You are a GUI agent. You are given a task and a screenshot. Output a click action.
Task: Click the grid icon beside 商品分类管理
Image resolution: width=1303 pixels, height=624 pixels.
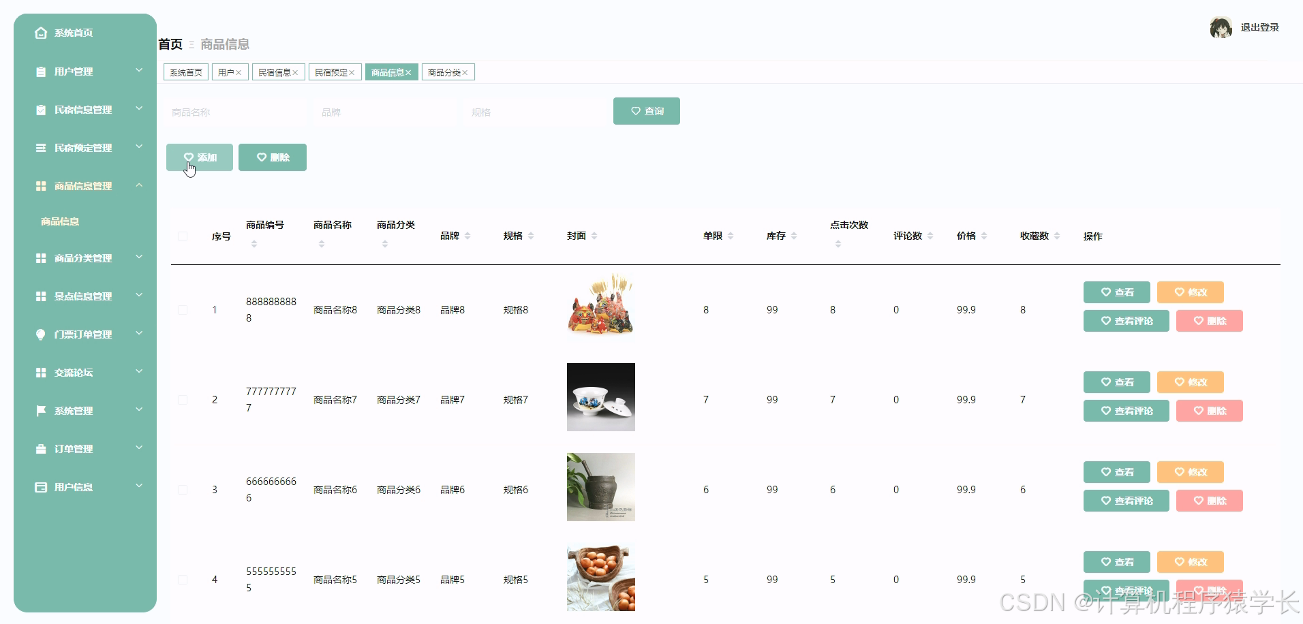pyautogui.click(x=41, y=258)
